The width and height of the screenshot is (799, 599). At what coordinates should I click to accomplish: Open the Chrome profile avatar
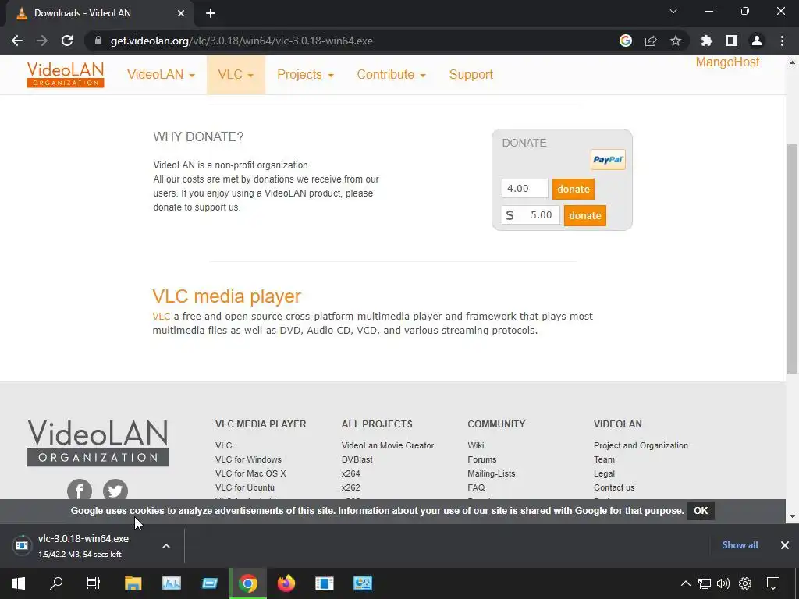point(757,41)
